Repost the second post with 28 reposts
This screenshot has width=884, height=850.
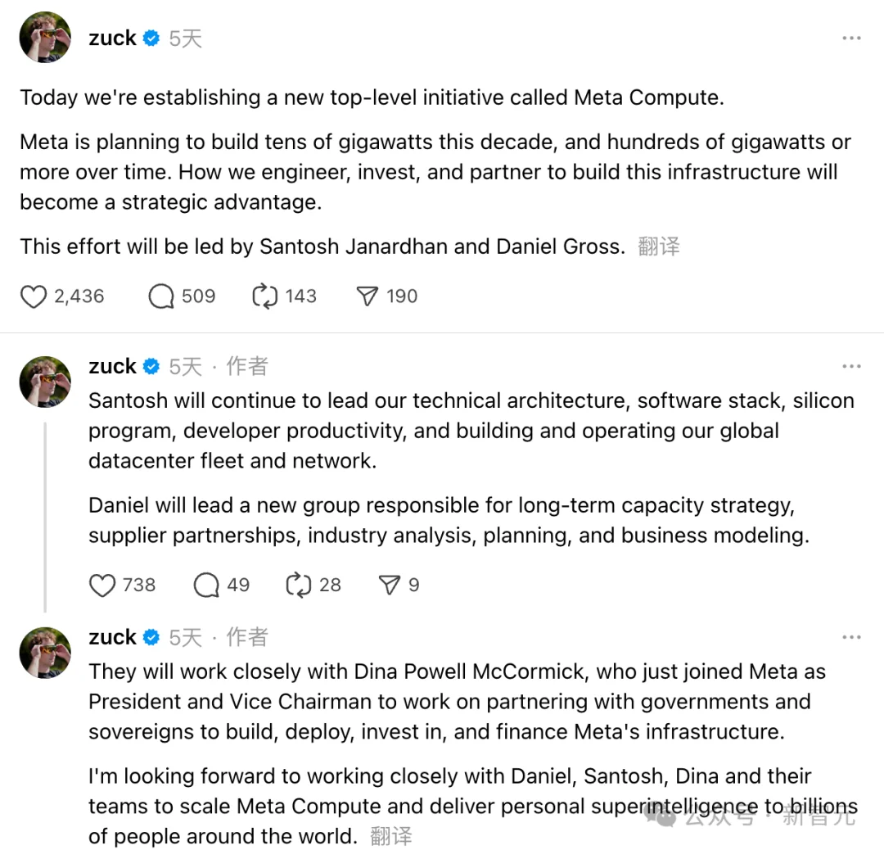pyautogui.click(x=298, y=586)
